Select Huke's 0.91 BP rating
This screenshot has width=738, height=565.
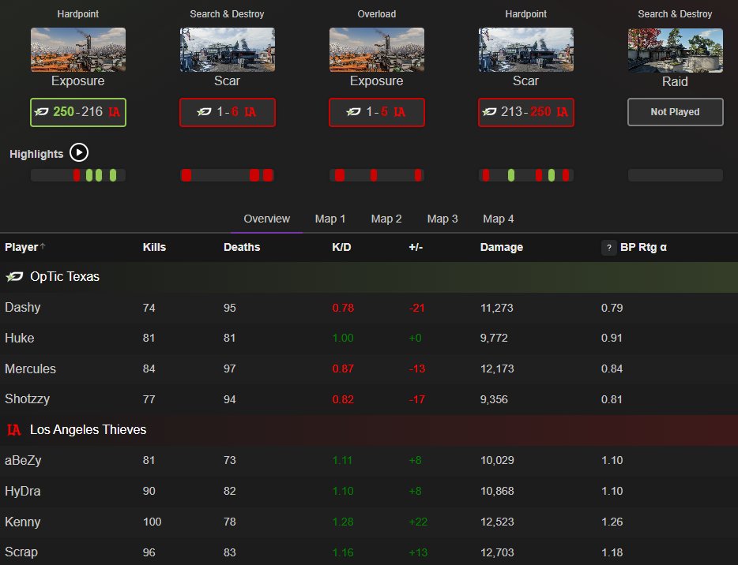click(x=612, y=338)
